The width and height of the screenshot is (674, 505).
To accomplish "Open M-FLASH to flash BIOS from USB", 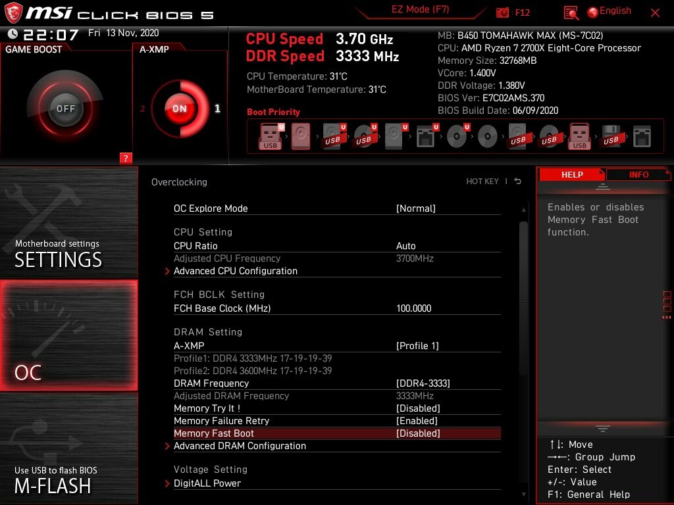I will [x=68, y=448].
